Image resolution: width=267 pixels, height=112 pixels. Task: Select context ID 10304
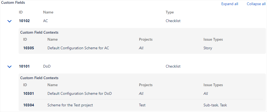coord(29,105)
